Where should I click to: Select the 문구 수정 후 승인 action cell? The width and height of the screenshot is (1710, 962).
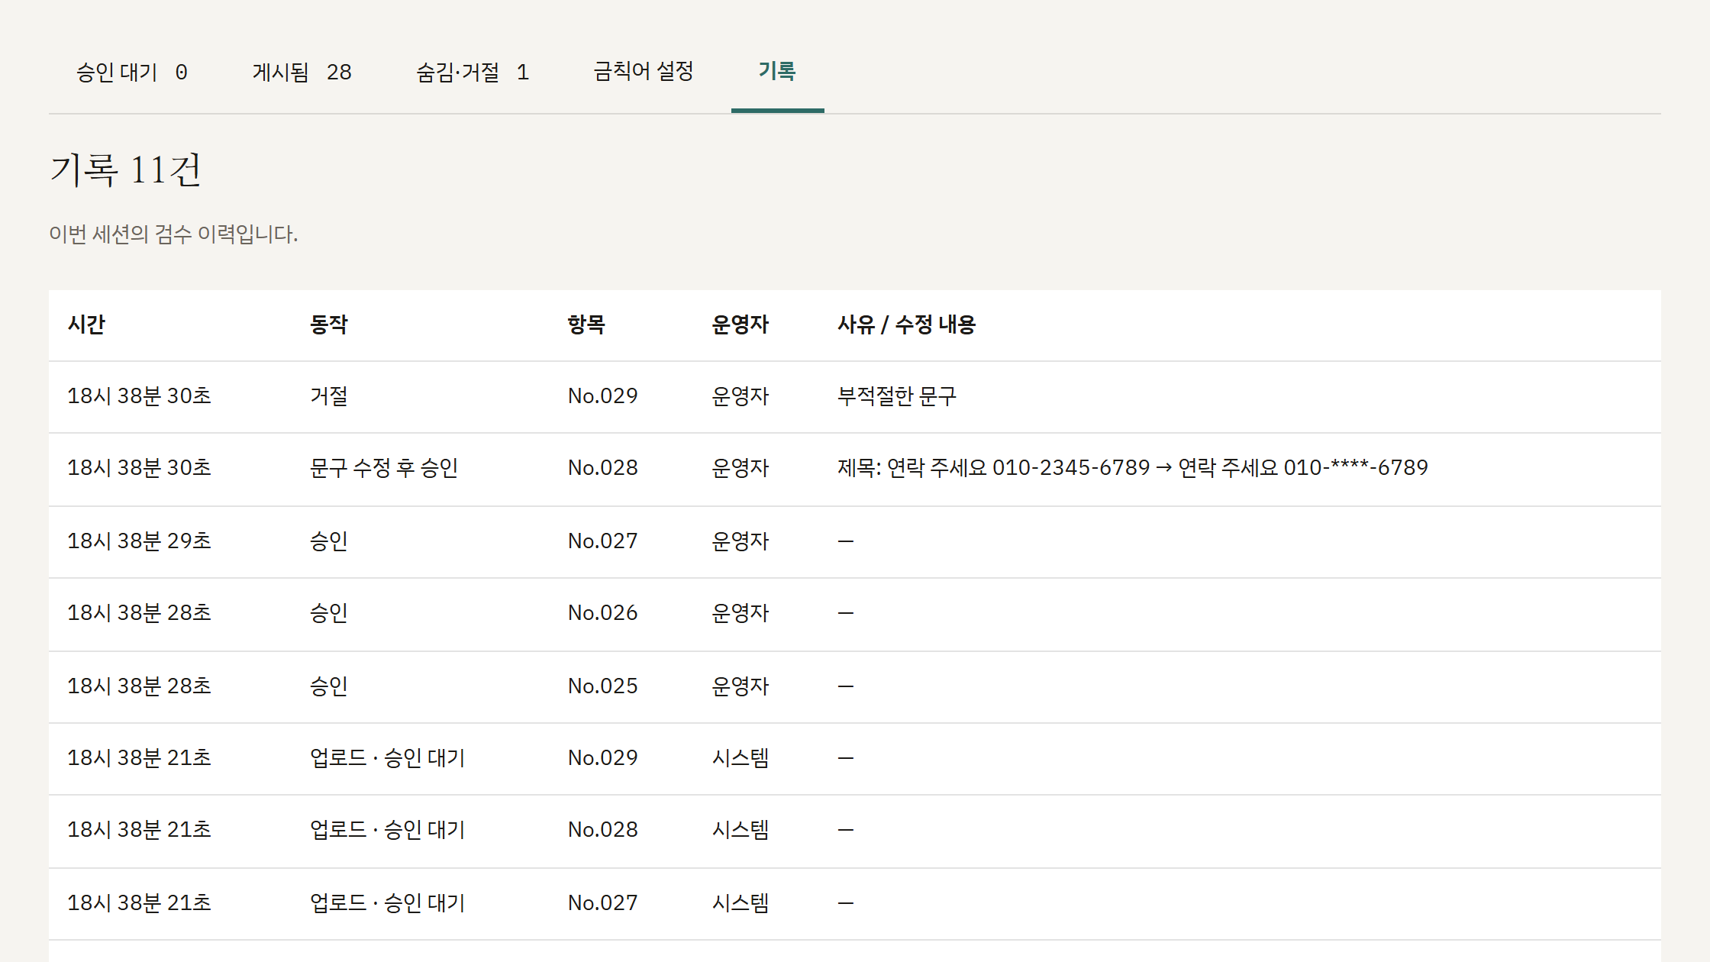[x=384, y=468]
